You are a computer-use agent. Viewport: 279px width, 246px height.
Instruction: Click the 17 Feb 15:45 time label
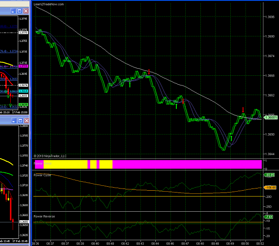[x=20, y=241]
